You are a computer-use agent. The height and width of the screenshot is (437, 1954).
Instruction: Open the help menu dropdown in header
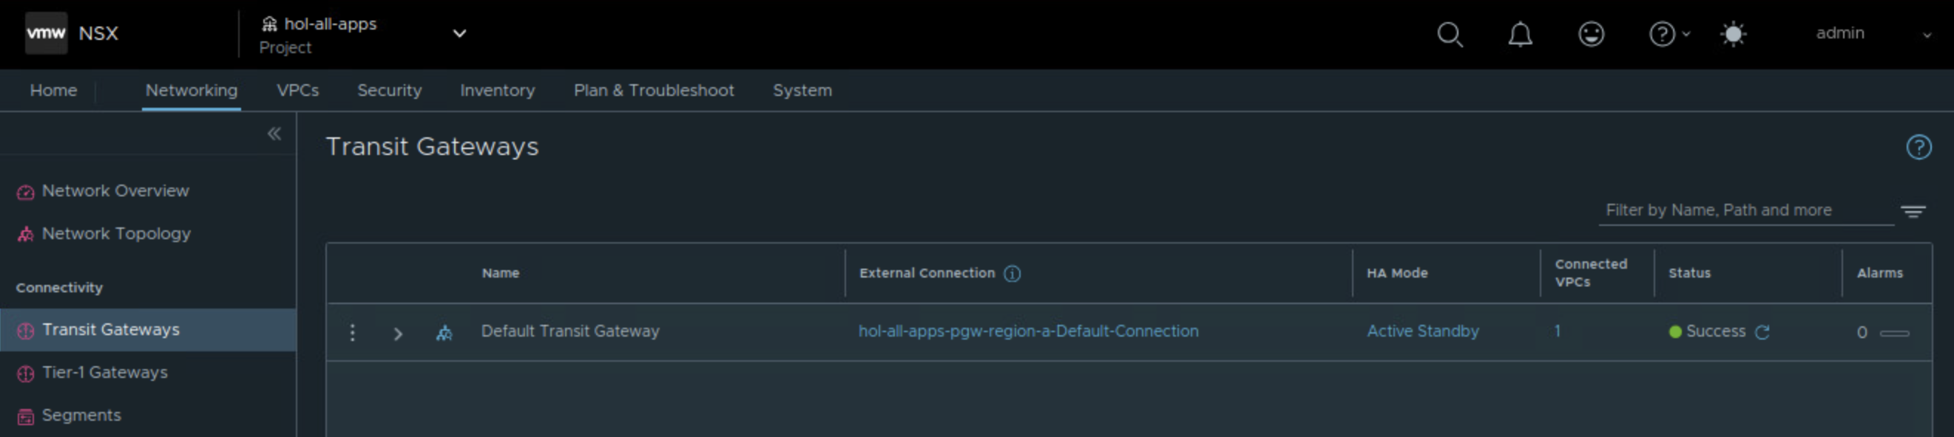point(1668,34)
